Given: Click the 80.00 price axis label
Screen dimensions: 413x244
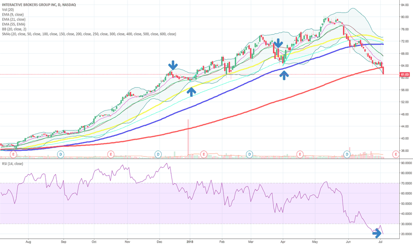Looking at the screenshot, I should tap(404, 17).
